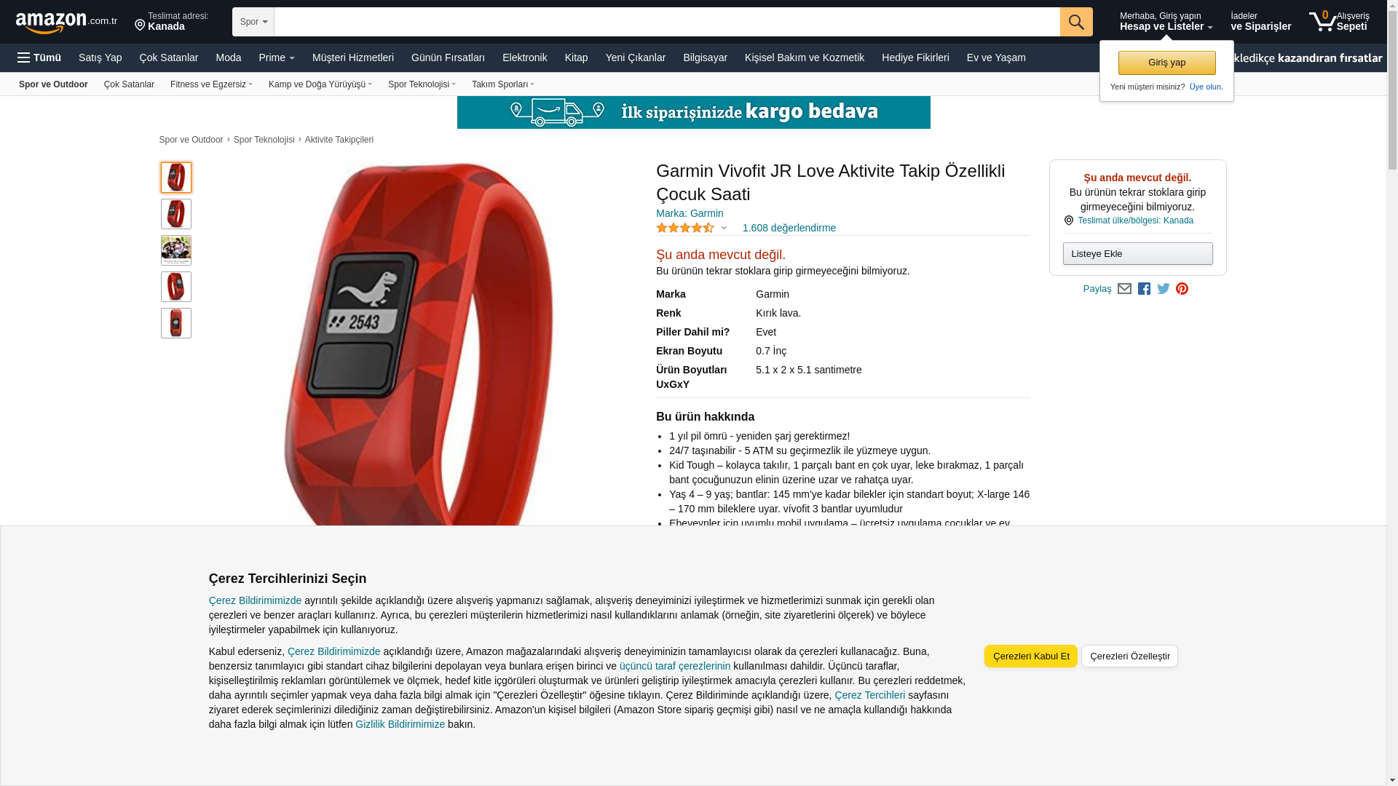Open the Tümü hamburger menu
This screenshot has width=1398, height=786.
39,57
